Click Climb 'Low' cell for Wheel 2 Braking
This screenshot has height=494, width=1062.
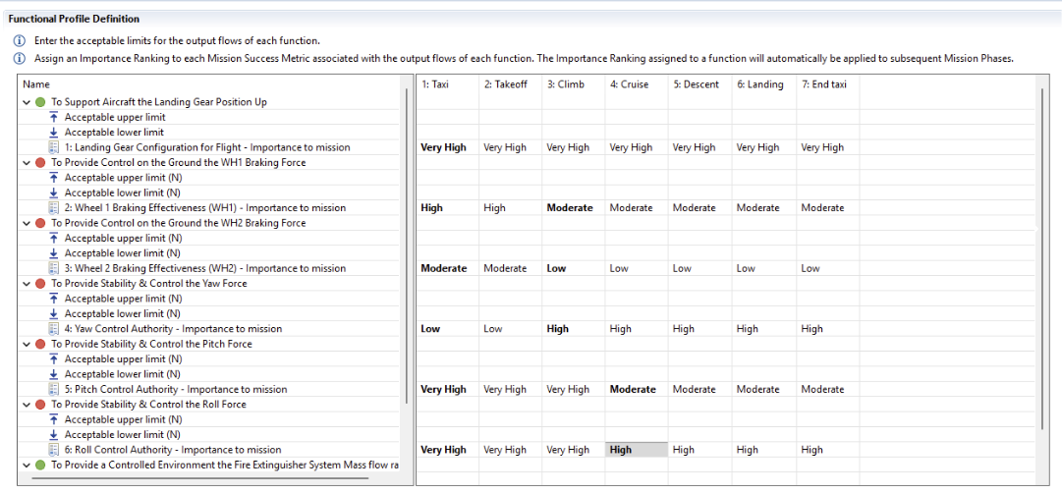(x=573, y=268)
